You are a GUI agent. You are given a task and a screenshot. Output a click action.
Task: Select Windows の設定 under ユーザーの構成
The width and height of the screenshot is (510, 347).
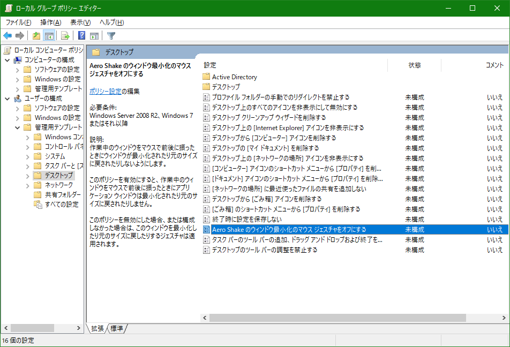[x=57, y=118]
